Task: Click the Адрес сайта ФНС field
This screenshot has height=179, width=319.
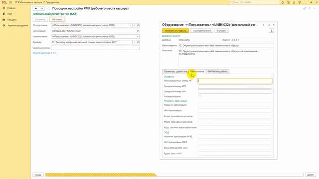Action: 235,154
